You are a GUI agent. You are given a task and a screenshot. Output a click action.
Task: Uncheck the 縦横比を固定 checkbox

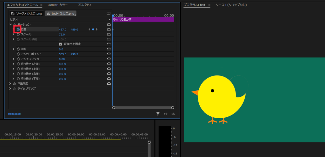pos(61,44)
